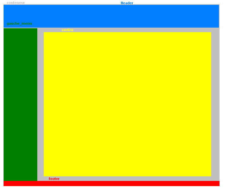The height and width of the screenshot is (190, 227).
Task: Click the blue 'Header' label
Action: [127, 3]
